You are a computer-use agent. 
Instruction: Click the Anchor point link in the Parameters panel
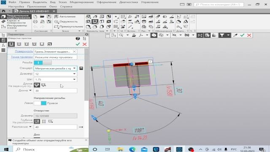coord(22,57)
